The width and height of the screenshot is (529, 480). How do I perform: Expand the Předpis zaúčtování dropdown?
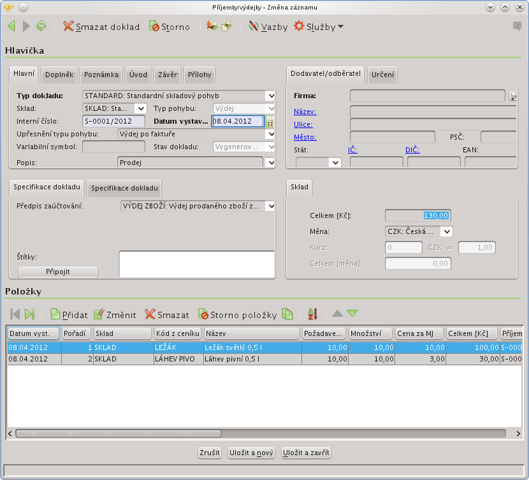click(270, 206)
